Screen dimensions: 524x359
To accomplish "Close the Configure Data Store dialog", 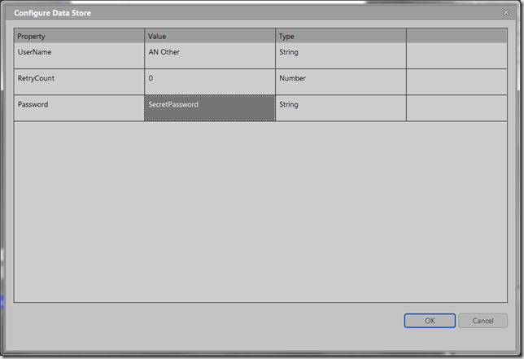I will tap(506, 12).
